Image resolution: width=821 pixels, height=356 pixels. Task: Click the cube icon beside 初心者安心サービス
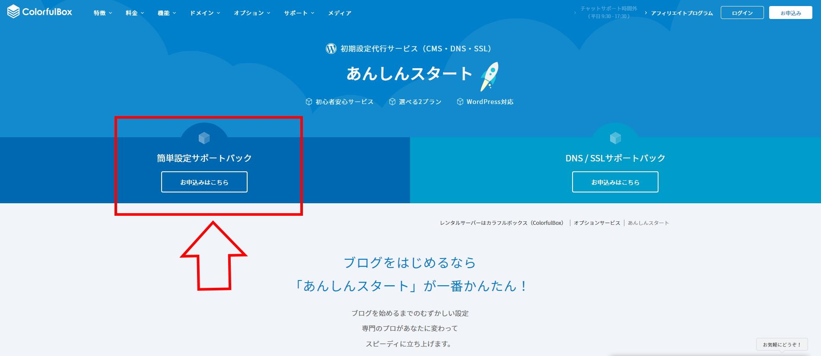[x=309, y=102]
